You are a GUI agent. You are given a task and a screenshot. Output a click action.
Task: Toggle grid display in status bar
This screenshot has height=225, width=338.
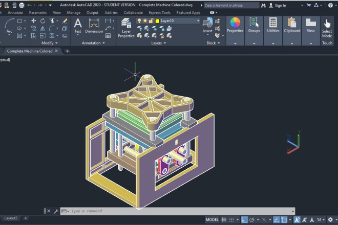[x=224, y=219]
